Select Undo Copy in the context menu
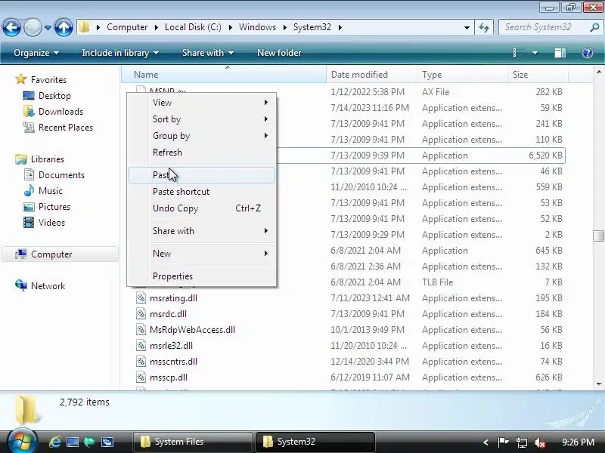 pyautogui.click(x=201, y=208)
